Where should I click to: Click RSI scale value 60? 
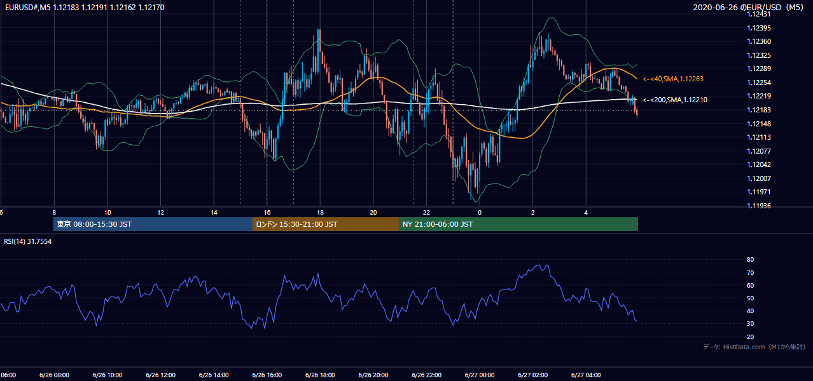pyautogui.click(x=751, y=285)
